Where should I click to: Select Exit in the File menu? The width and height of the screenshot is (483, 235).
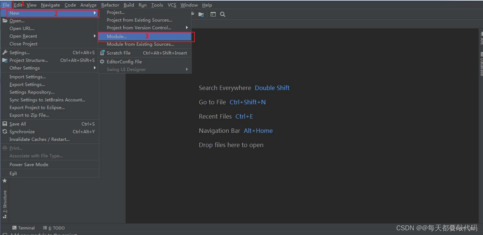coord(50,173)
